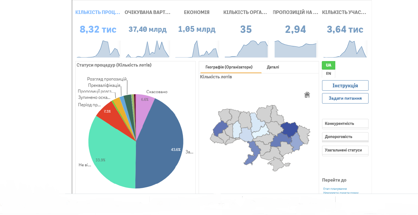Click the Кількість учасників trend sparkline
Image resolution: width=418 pixels, height=215 pixels.
pyautogui.click(x=345, y=49)
